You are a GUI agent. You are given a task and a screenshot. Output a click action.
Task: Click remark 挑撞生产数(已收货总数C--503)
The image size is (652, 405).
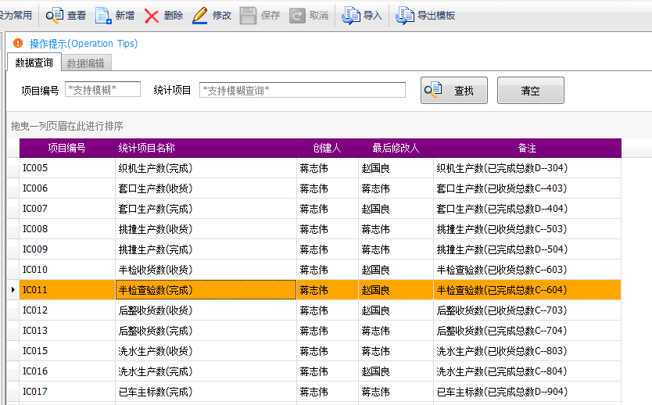click(527, 229)
